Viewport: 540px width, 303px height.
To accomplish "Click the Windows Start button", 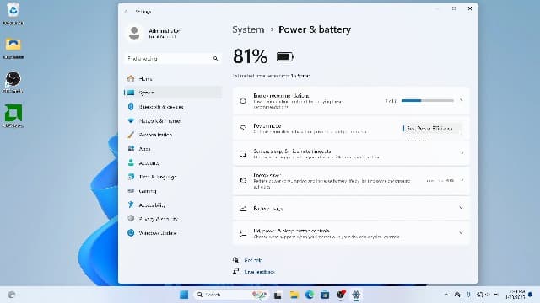I will pos(184,295).
